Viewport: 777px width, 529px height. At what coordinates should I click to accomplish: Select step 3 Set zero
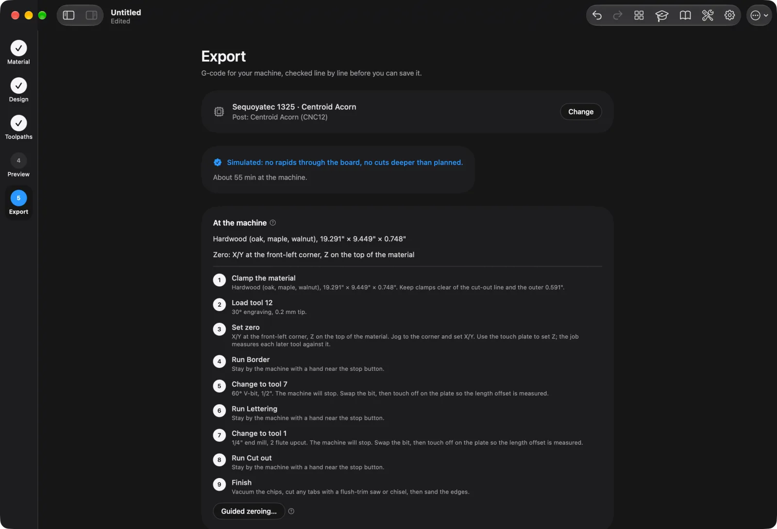coord(407,335)
